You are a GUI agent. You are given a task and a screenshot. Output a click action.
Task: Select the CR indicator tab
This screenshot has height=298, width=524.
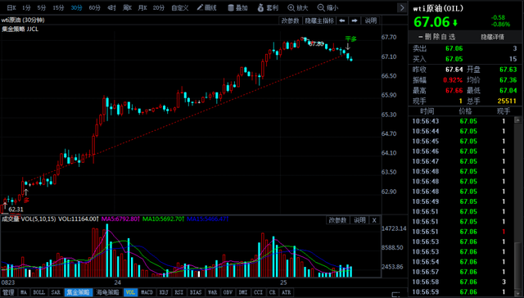(272, 292)
